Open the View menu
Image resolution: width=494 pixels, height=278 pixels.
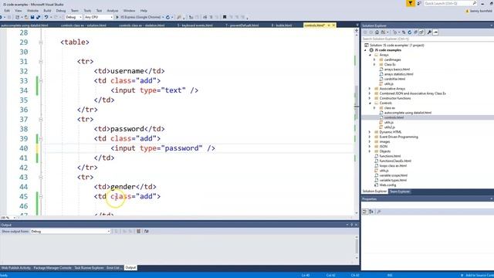tap(19, 10)
